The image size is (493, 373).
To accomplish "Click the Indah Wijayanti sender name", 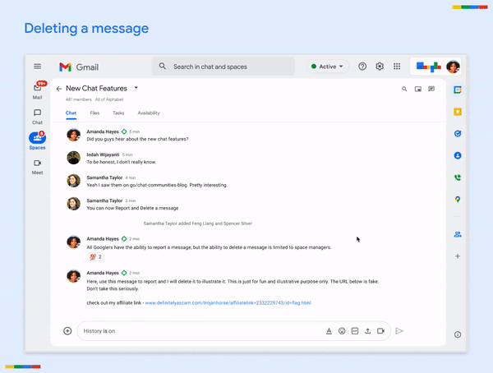I will click(x=103, y=154).
